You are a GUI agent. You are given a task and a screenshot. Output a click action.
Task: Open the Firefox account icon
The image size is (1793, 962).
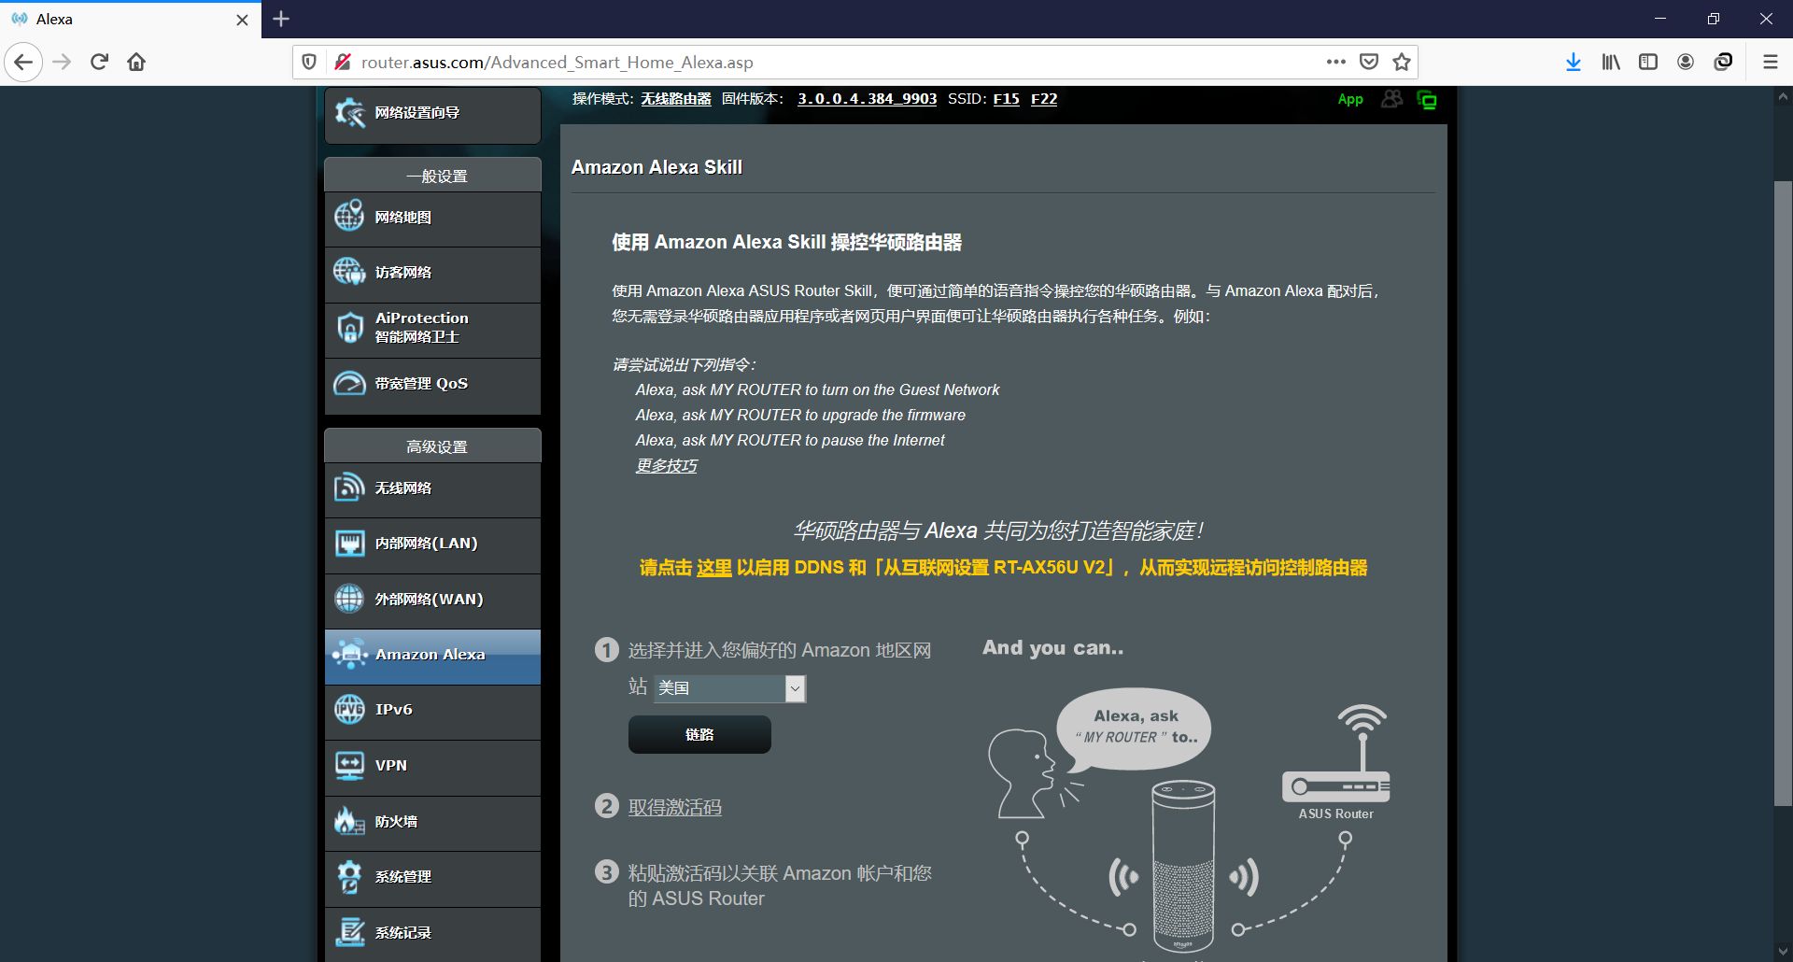(1686, 62)
